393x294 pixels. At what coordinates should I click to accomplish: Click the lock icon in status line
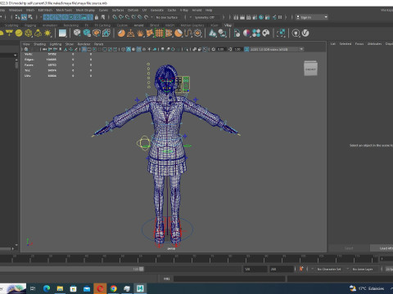tap(97, 17)
